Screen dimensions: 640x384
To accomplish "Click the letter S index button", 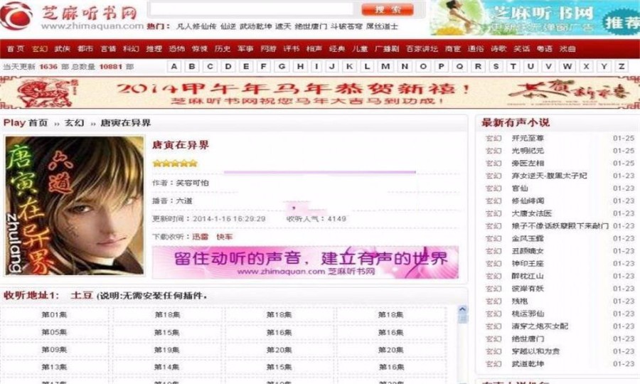I will click(x=496, y=66).
